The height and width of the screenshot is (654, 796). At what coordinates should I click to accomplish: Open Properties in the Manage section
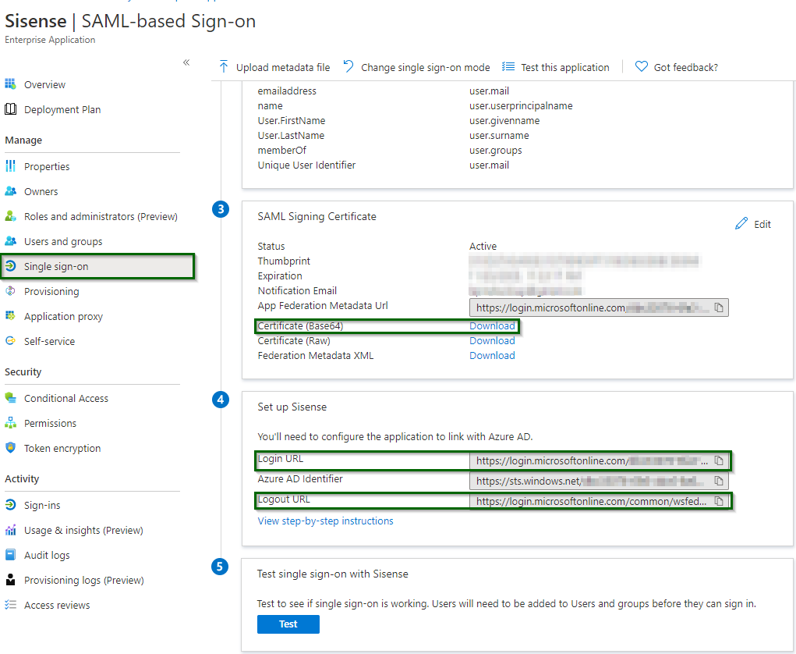click(x=47, y=166)
